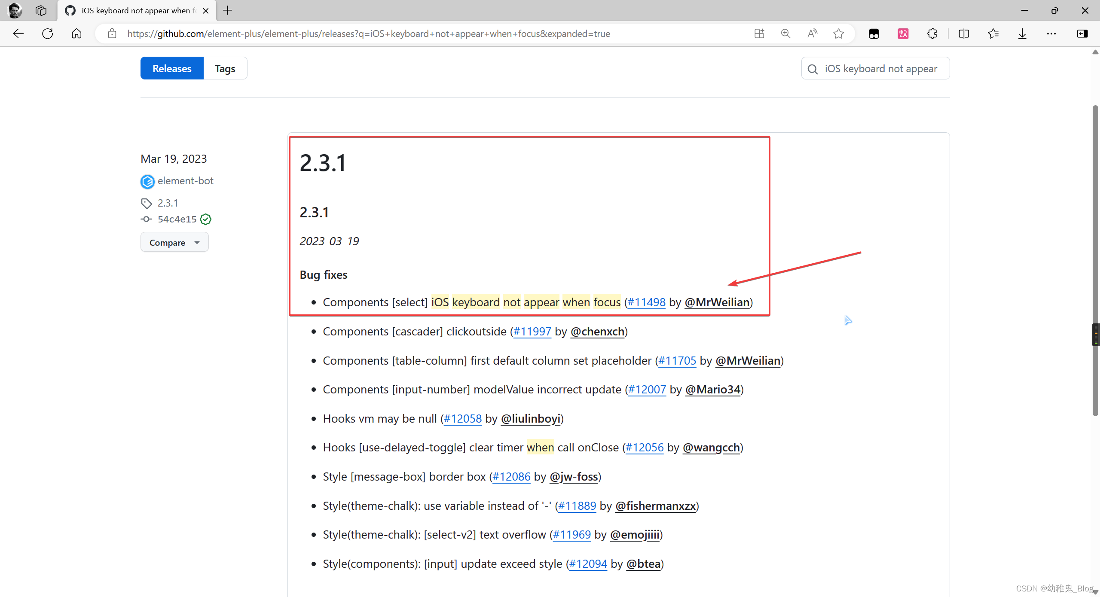Click the browser refresh icon
This screenshot has width=1100, height=597.
point(48,34)
